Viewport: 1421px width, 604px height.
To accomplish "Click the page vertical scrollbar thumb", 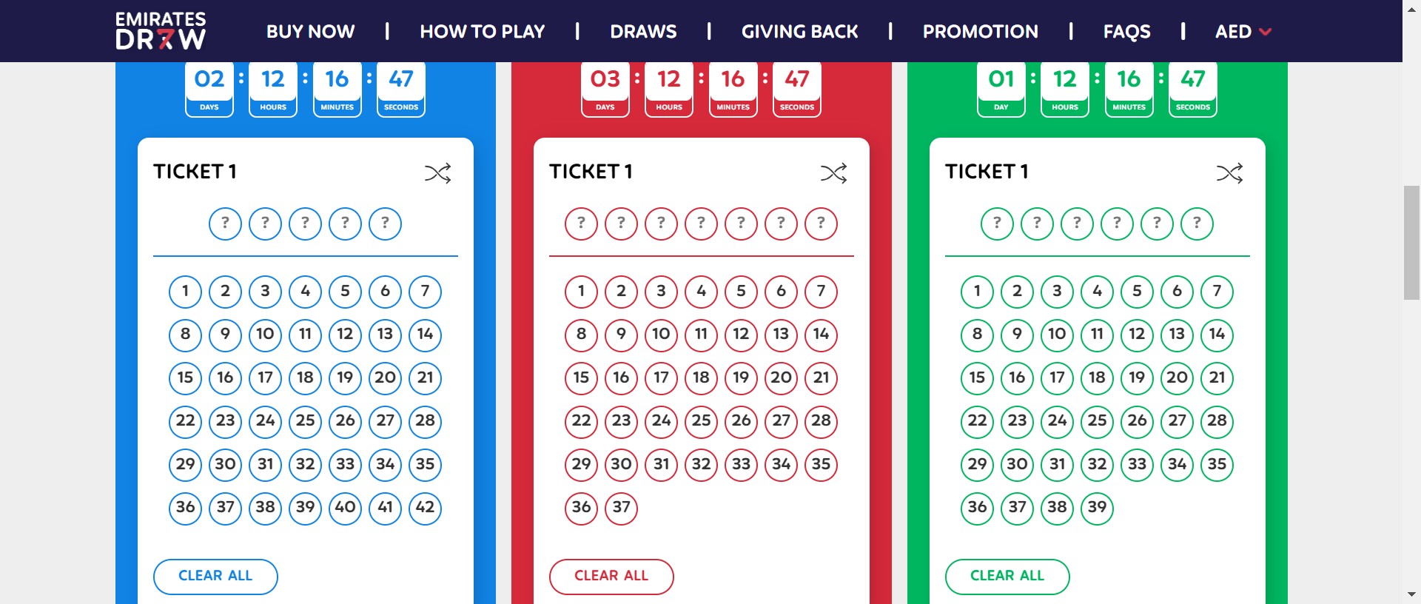I will click(x=1411, y=243).
